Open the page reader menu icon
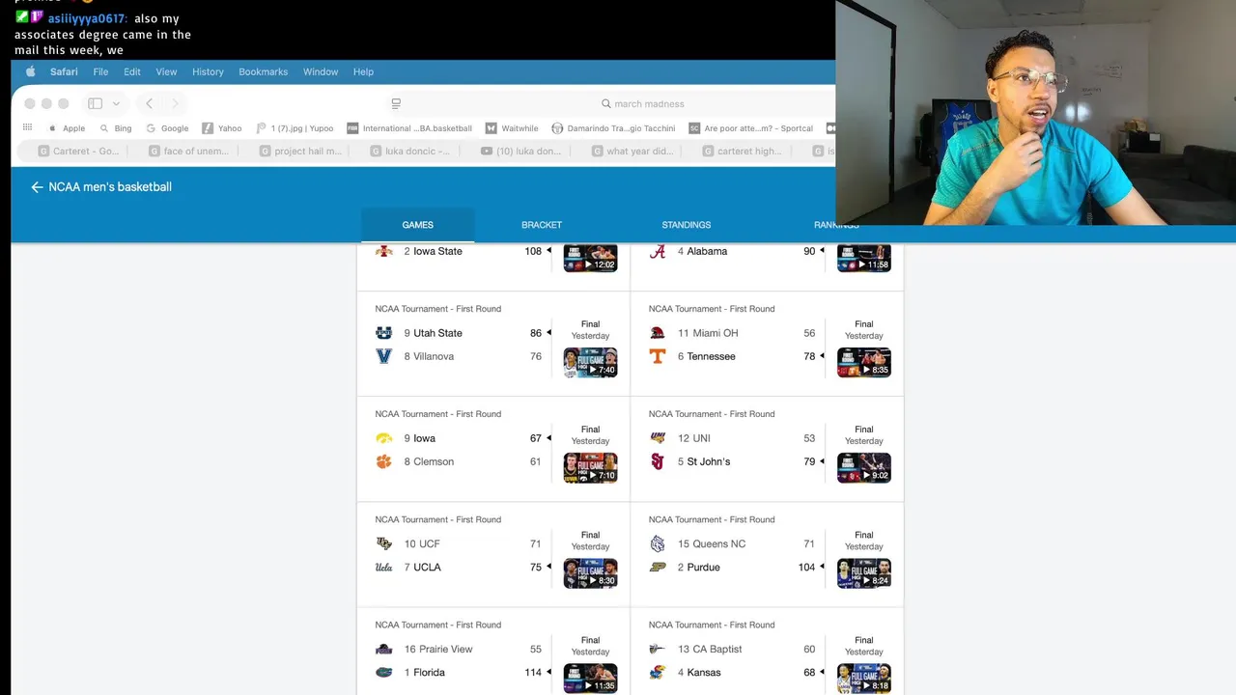 click(396, 103)
